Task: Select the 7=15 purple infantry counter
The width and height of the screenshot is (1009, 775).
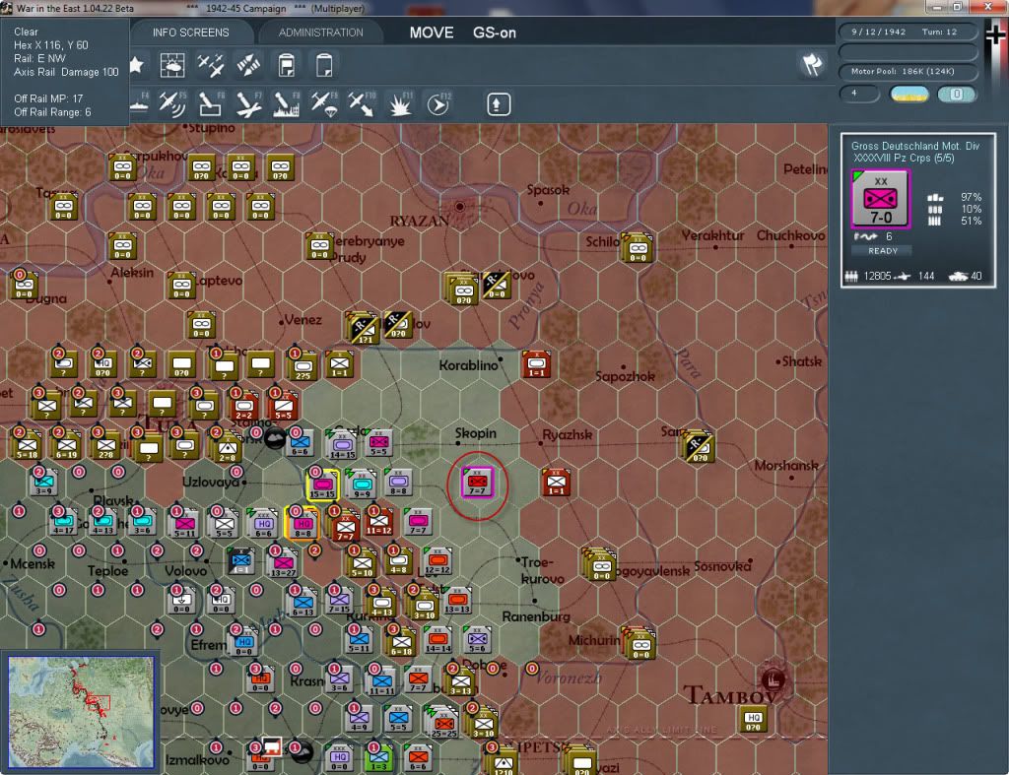Action: pos(339,601)
